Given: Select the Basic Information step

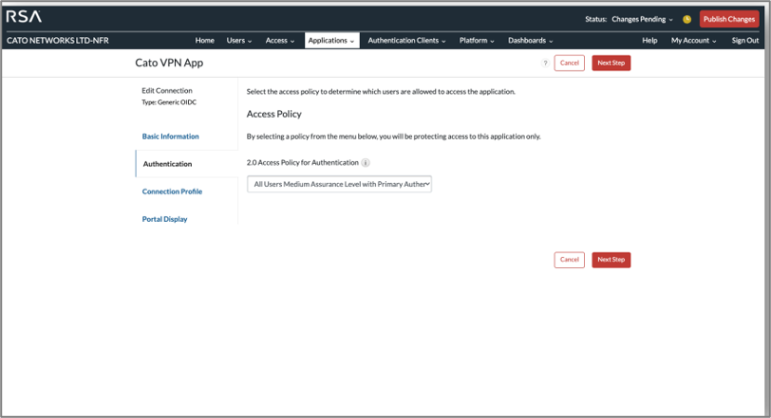Looking at the screenshot, I should click(x=170, y=136).
